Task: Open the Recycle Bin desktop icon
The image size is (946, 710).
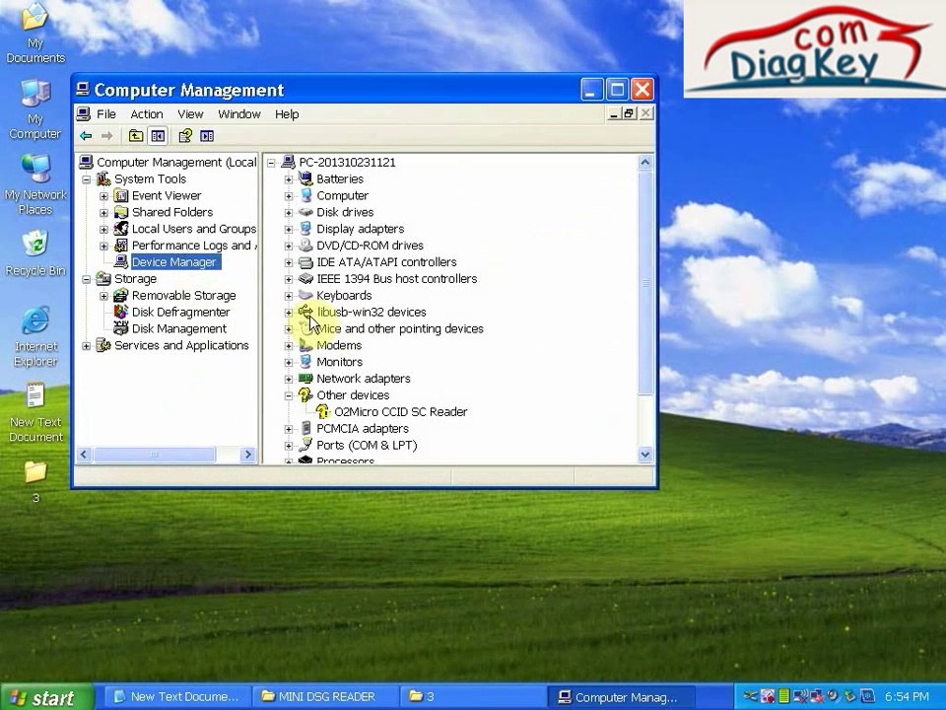Action: [35, 253]
